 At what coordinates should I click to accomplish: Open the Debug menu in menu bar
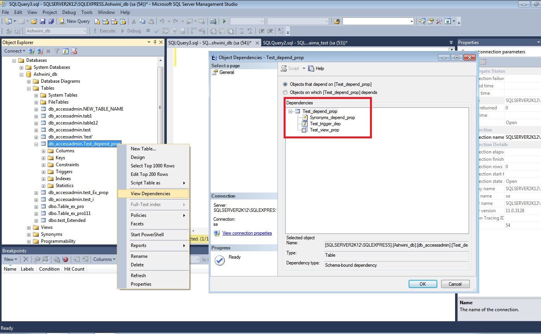[x=69, y=12]
